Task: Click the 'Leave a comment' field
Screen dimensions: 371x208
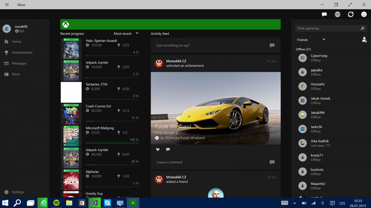Action: 216,162
